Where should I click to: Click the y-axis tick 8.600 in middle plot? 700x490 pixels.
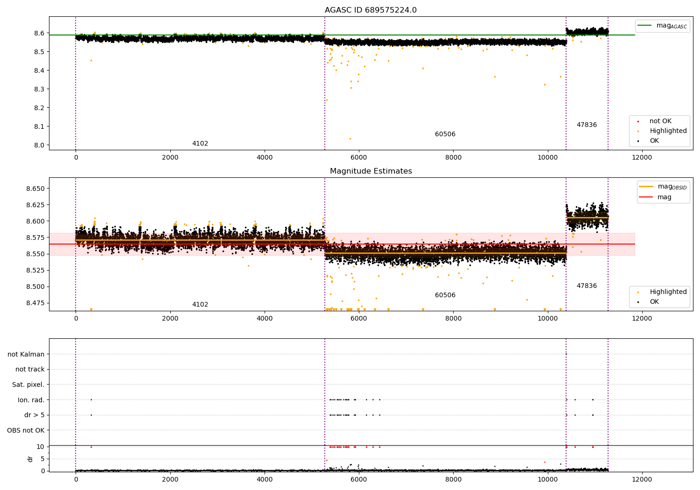[35, 222]
